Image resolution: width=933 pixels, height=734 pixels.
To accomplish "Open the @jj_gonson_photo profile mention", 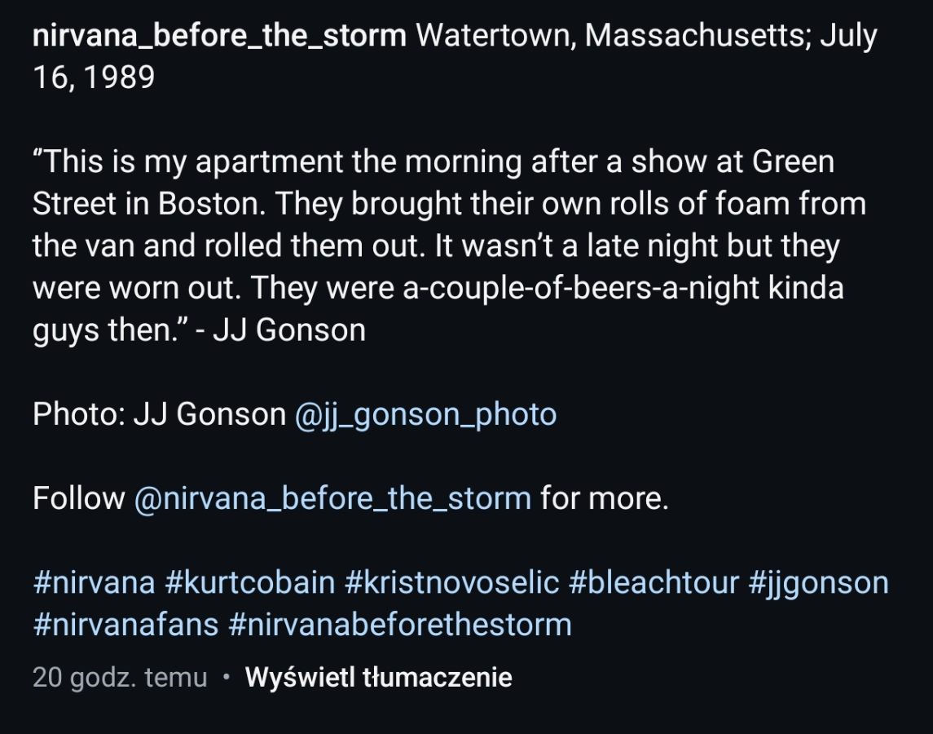I will click(x=425, y=414).
